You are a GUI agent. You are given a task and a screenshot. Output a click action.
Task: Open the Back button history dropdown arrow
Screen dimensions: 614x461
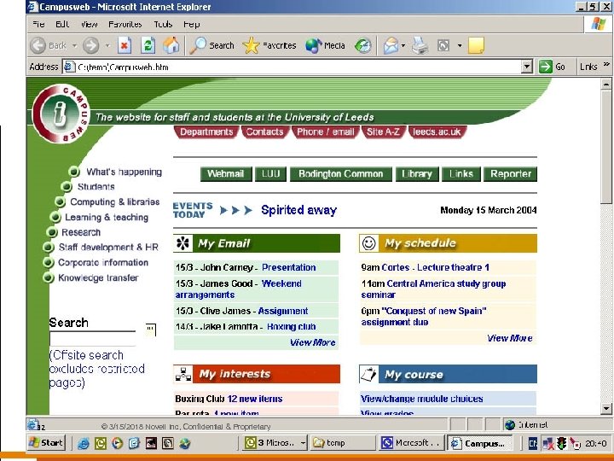[x=74, y=46]
